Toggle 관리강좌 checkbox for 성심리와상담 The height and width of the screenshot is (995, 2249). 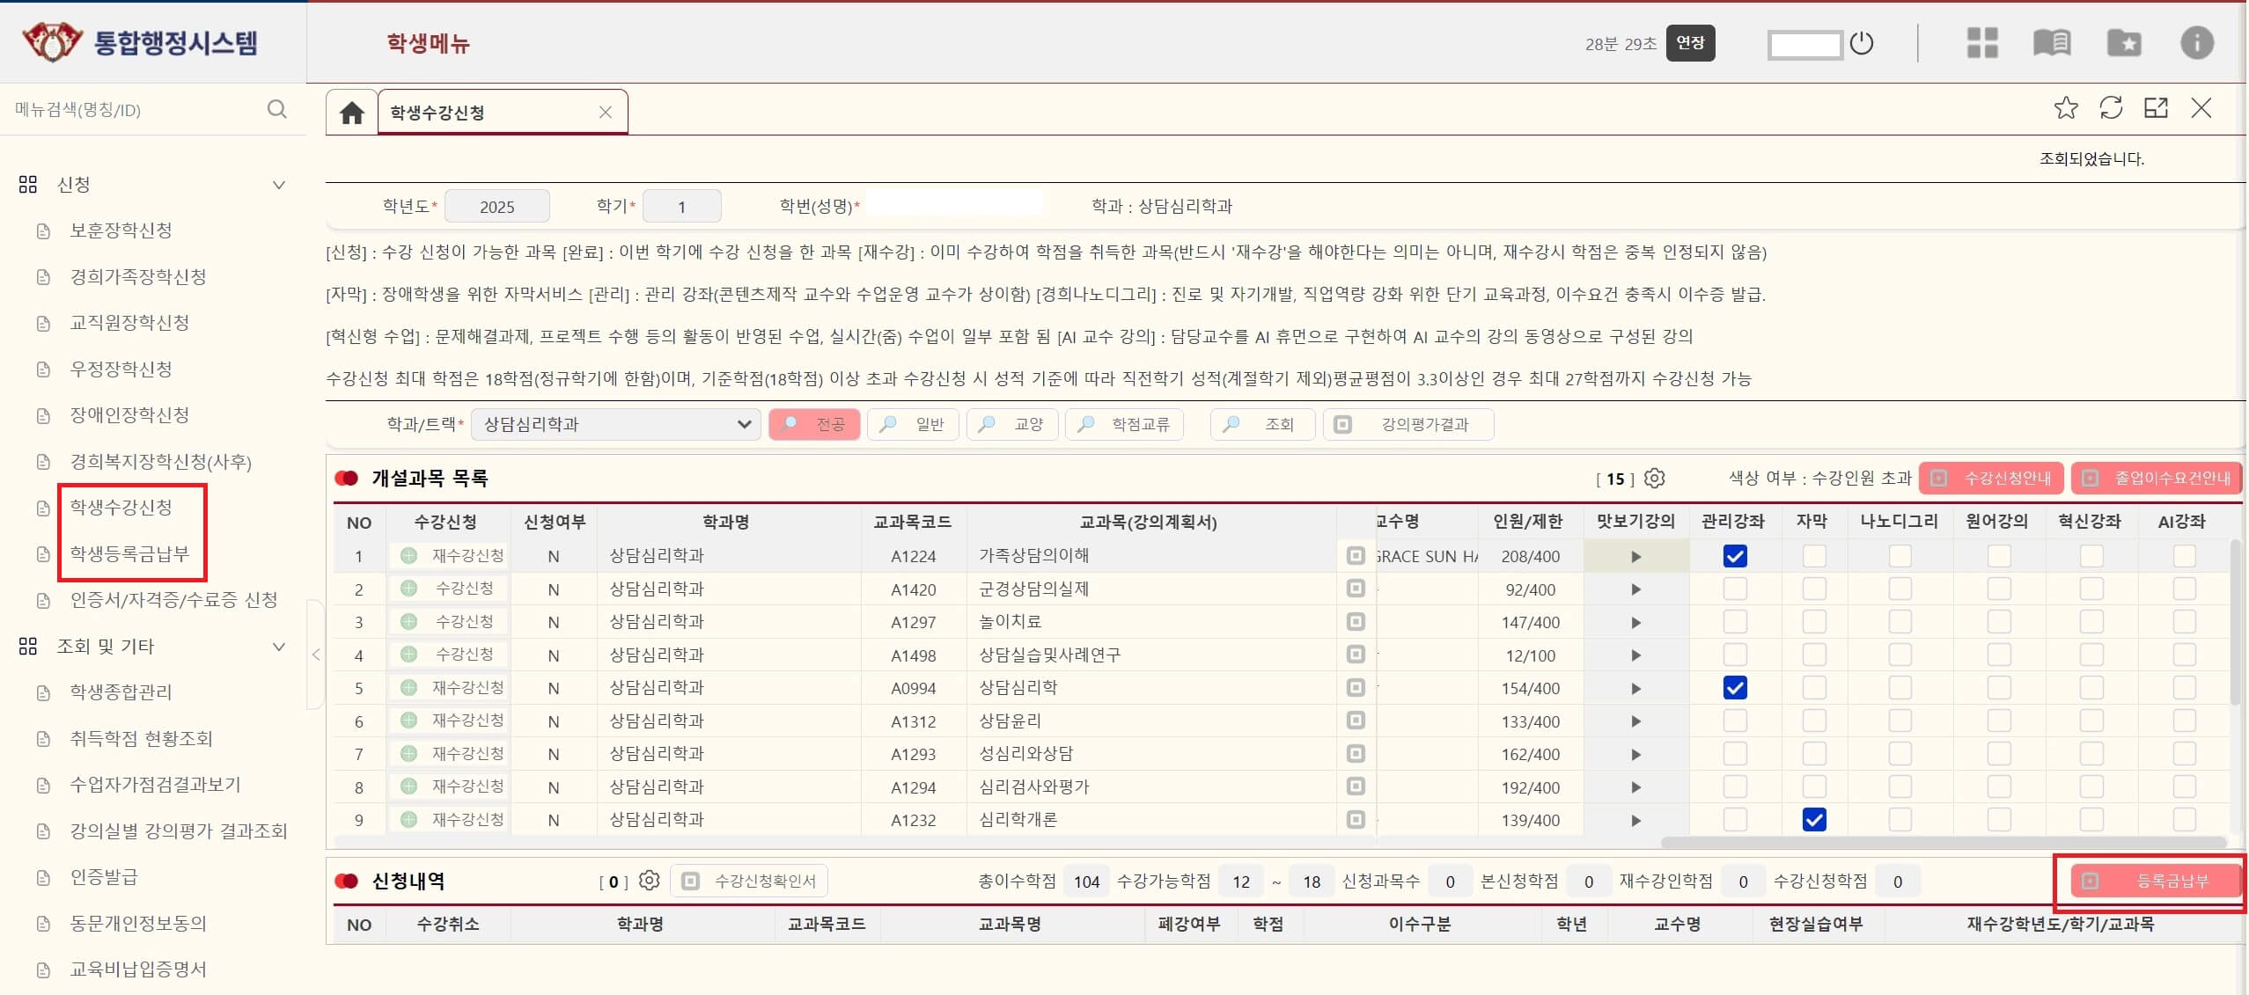pos(1735,754)
